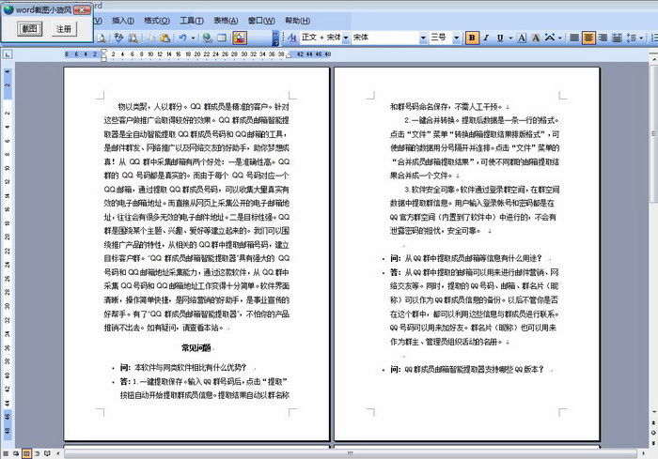Click the Paste clipboard icon
Viewport: 658px width, 459px height.
coord(164,38)
